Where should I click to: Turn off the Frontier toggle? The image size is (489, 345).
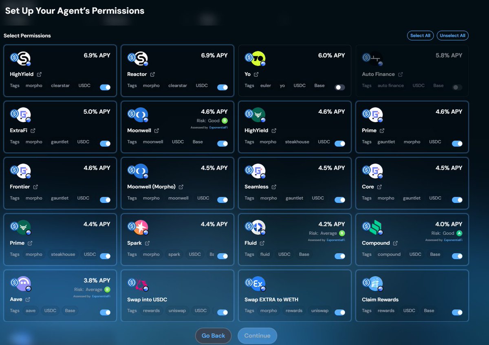tap(105, 200)
